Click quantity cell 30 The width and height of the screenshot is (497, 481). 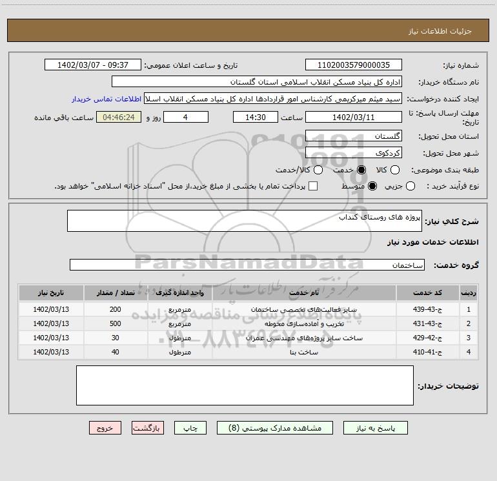pyautogui.click(x=116, y=338)
